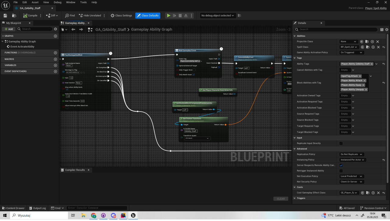Screen dimensions: 390x221
Task: Reset Spell Class to default
Action: point(384,47)
